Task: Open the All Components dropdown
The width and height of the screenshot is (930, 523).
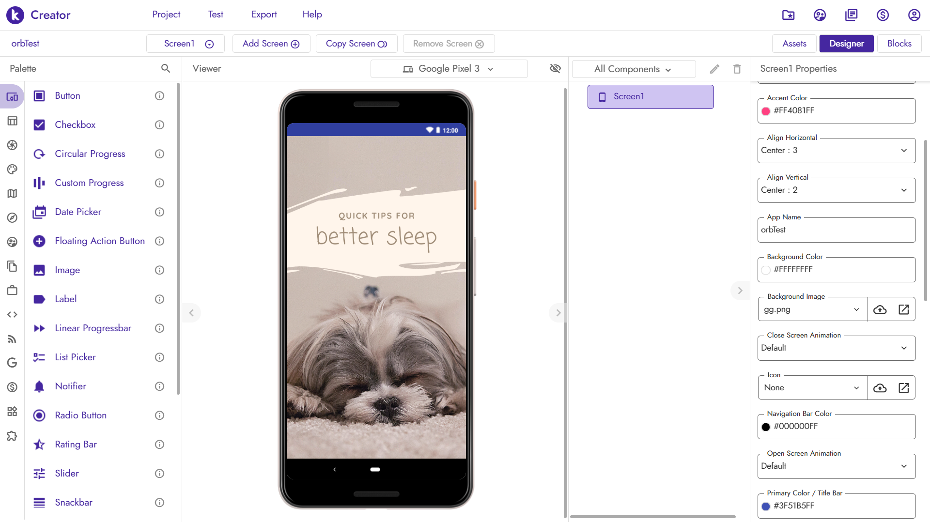Action: click(x=633, y=69)
